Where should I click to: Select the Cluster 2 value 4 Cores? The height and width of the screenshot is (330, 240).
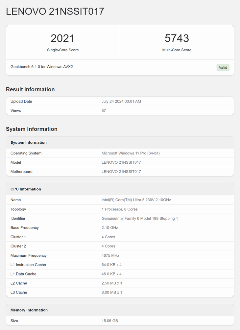coord(108,246)
